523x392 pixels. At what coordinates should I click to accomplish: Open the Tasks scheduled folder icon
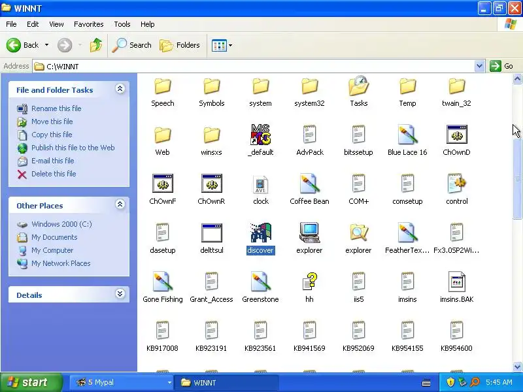click(358, 86)
